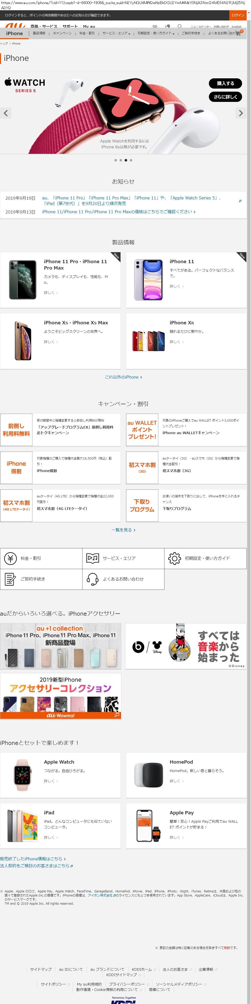Expand the サービス・エリア dropdown menu
The width and height of the screenshot is (251, 1004).
(116, 34)
